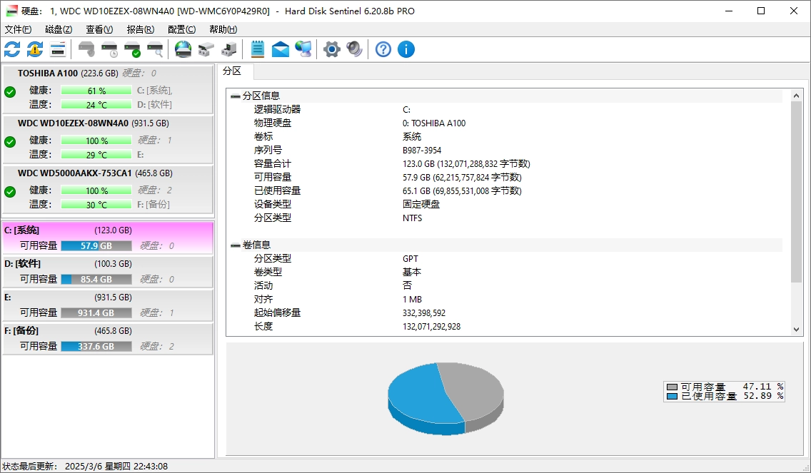811x473 pixels.
Task: Collapse the 卷信息 section
Action: click(x=236, y=245)
